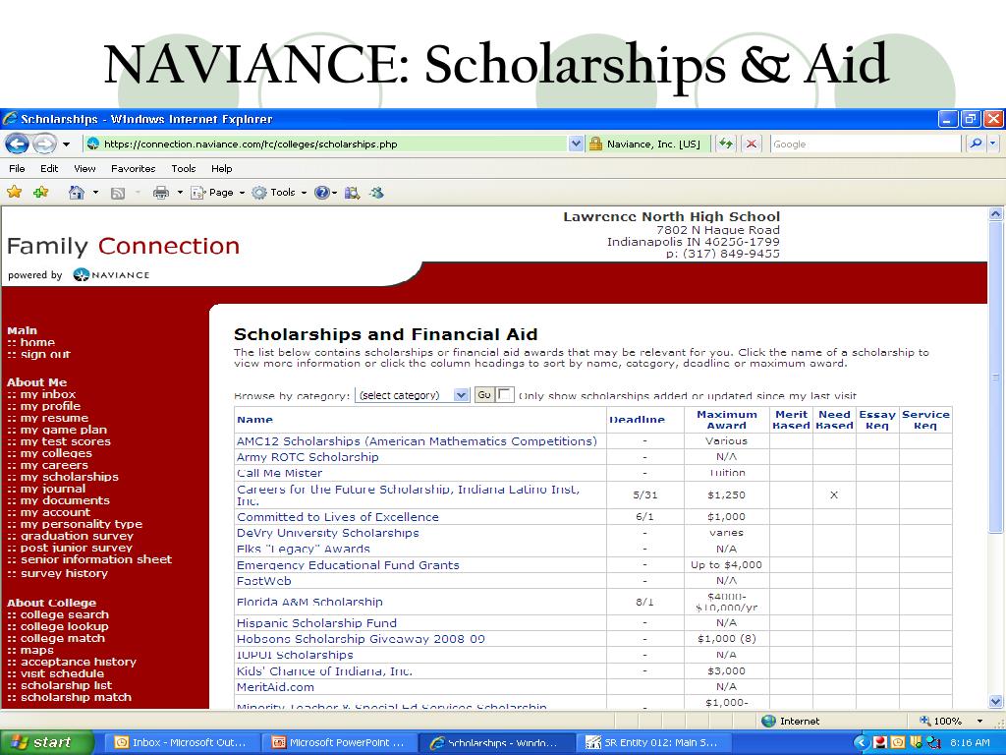Open the View menu

84,168
